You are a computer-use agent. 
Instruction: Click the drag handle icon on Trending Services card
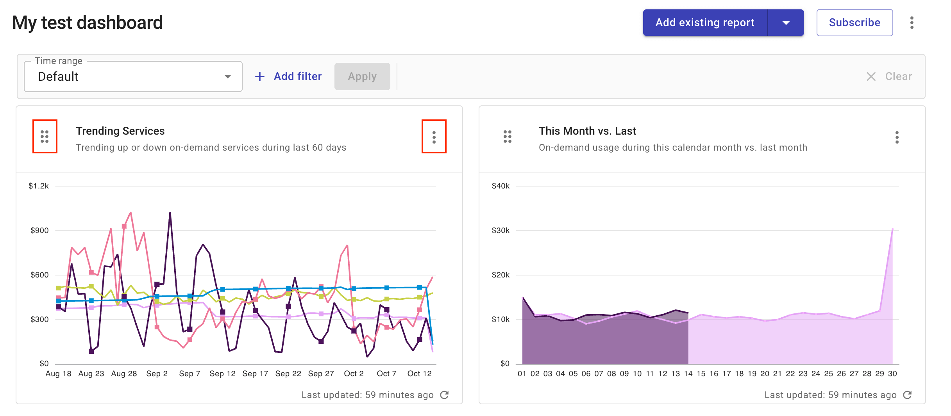tap(45, 137)
